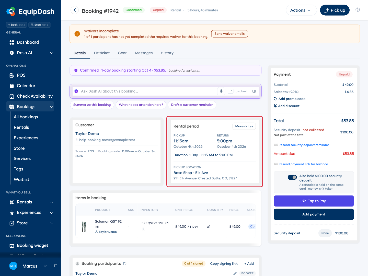
Task: Click the Summarize this booking suggestion
Action: point(92,105)
